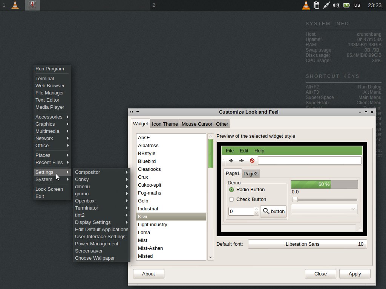Click the About button
Screen dimensions: 386x289
pyautogui.click(x=149, y=274)
